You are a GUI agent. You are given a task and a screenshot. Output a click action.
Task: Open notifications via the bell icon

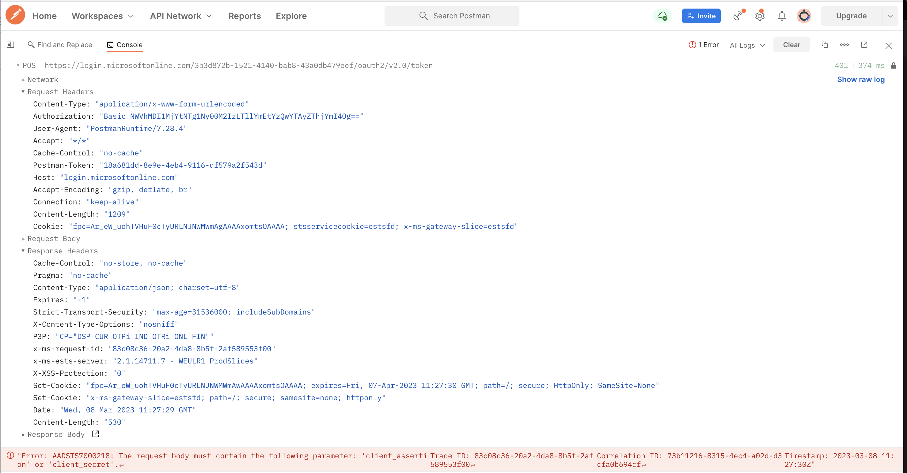pyautogui.click(x=781, y=16)
